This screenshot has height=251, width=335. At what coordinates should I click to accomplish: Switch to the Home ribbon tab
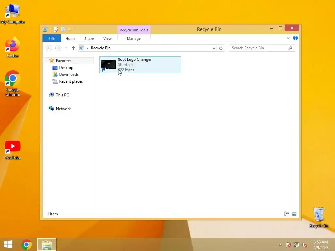(x=70, y=39)
